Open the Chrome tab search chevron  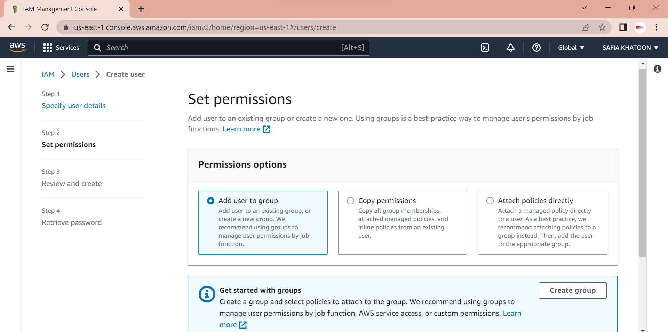point(584,8)
